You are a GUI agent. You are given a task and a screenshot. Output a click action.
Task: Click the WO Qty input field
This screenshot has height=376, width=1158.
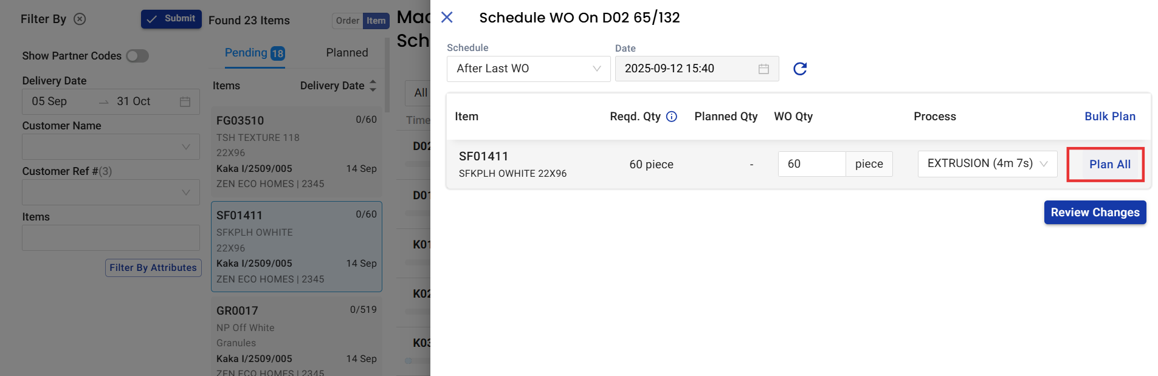tap(812, 164)
